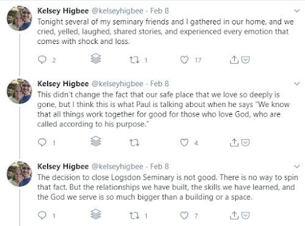Open the Kelsey Higbee name link on the third tweet
The width and height of the screenshot is (305, 226).
(x=63, y=167)
